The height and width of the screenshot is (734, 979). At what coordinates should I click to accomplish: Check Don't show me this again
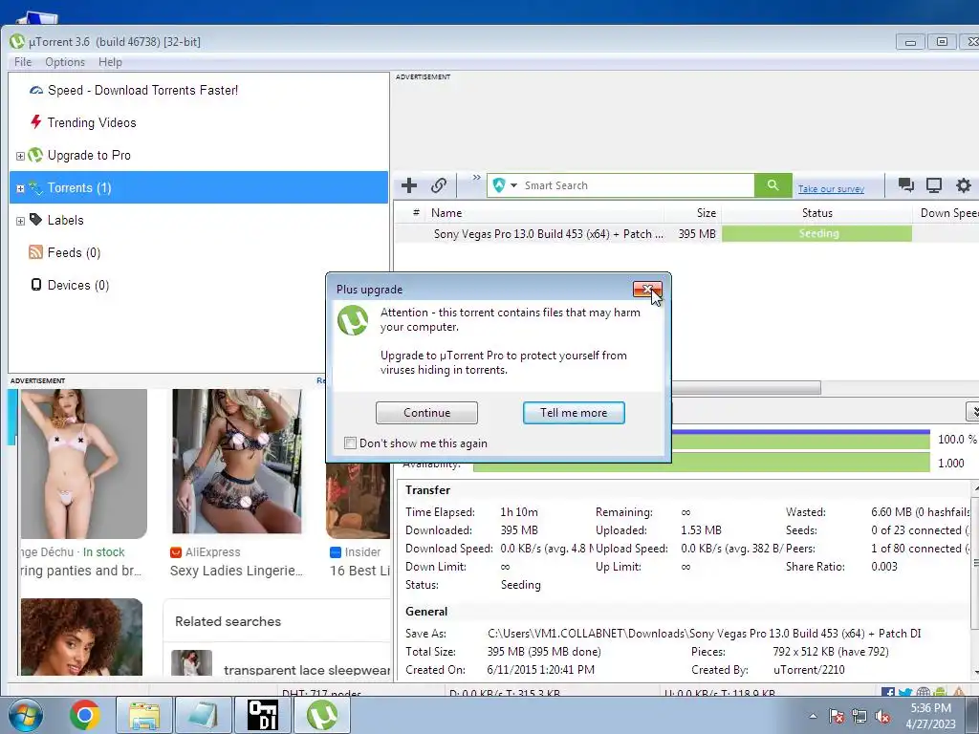(x=350, y=443)
